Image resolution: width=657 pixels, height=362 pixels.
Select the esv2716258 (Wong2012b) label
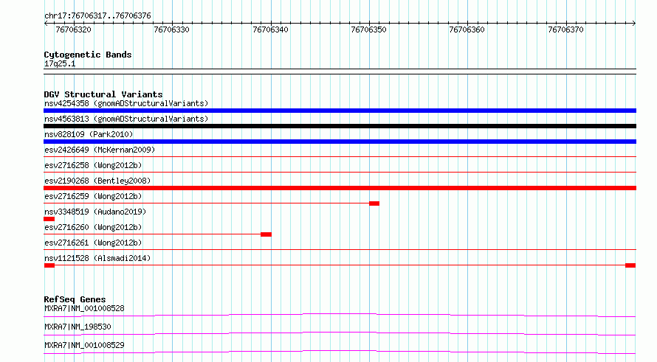(x=93, y=165)
